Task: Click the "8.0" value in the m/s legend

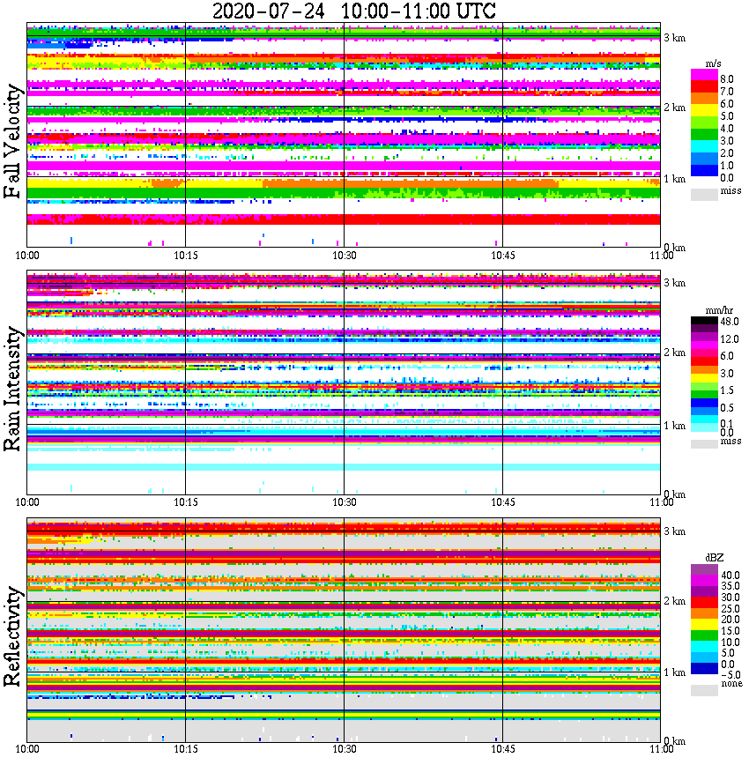Action: [727, 79]
